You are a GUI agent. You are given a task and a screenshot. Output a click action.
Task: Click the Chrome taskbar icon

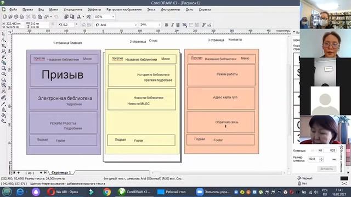107,192
